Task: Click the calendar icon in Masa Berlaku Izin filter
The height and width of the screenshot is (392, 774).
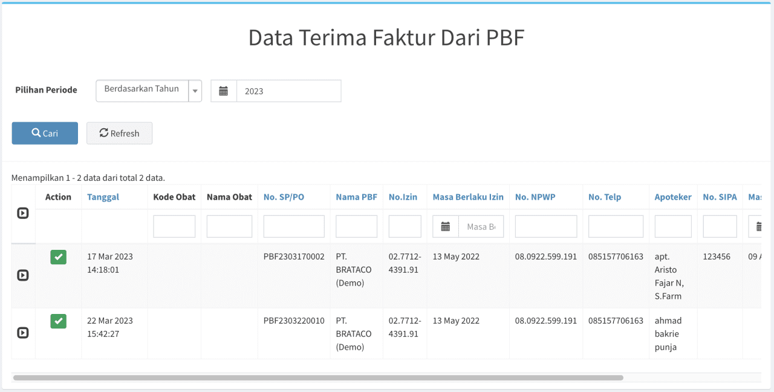Action: (x=446, y=227)
